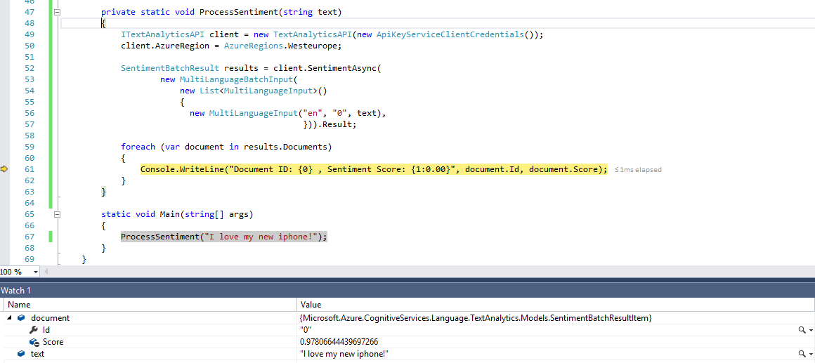Click 'string[] args' parameter on line 65
This screenshot has width=815, height=363.
tap(215, 214)
